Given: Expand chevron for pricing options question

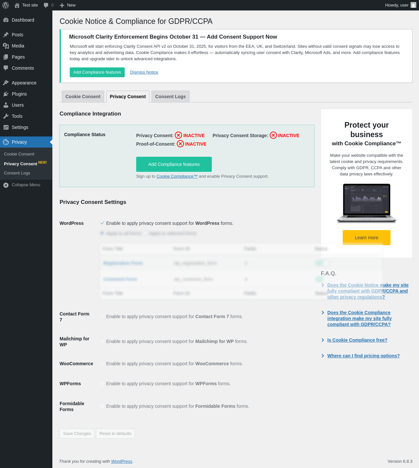Looking at the screenshot, I should pyautogui.click(x=323, y=356).
